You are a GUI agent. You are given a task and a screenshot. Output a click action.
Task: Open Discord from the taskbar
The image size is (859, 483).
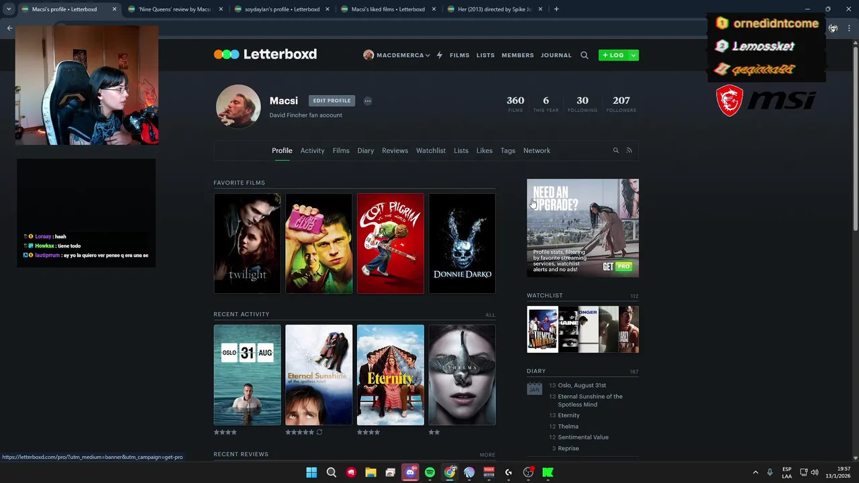click(x=410, y=472)
